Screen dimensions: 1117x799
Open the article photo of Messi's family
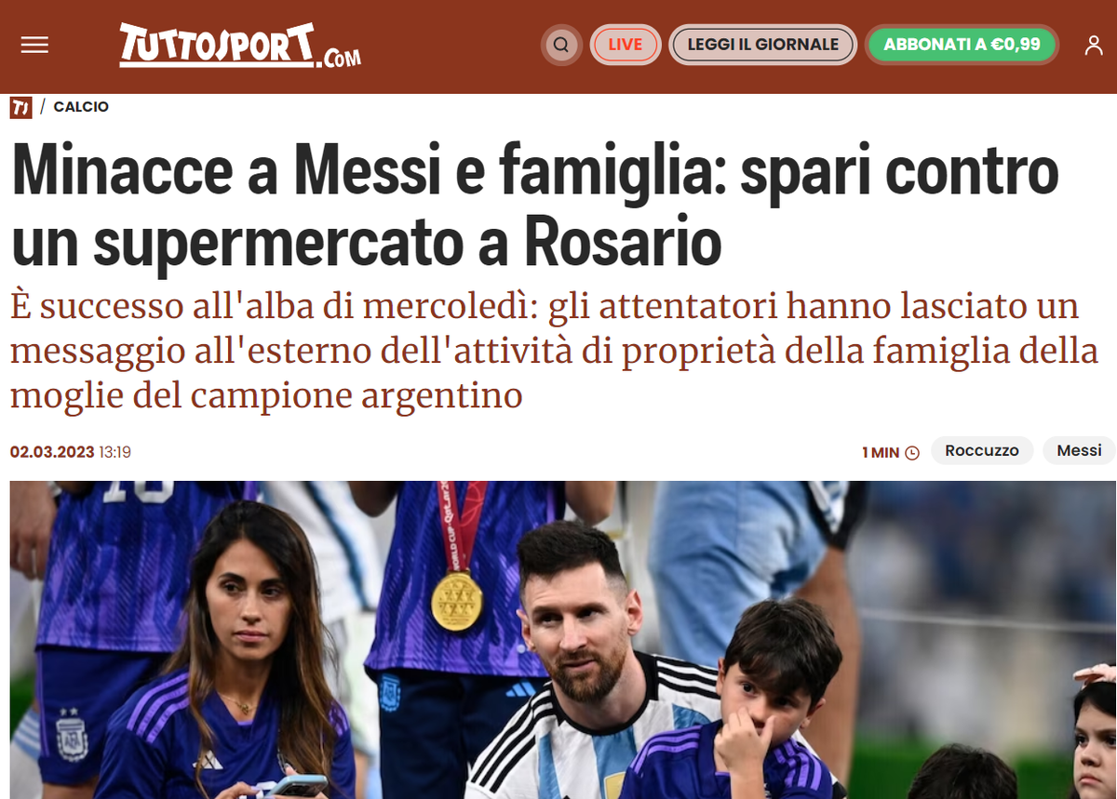pyautogui.click(x=563, y=640)
